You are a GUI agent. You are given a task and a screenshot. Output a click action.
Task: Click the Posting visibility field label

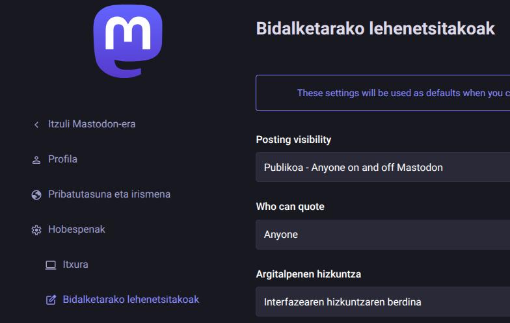coord(293,140)
